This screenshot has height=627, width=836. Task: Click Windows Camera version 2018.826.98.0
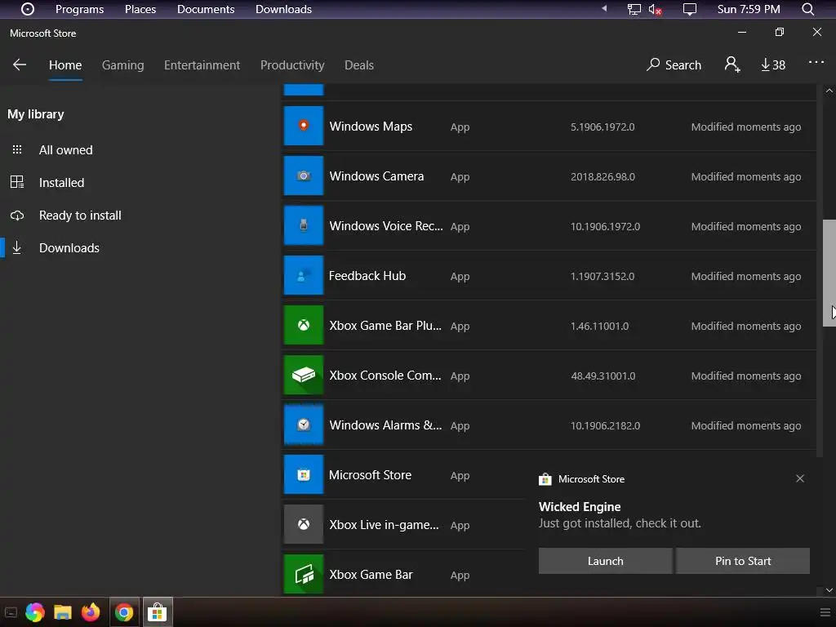603,176
